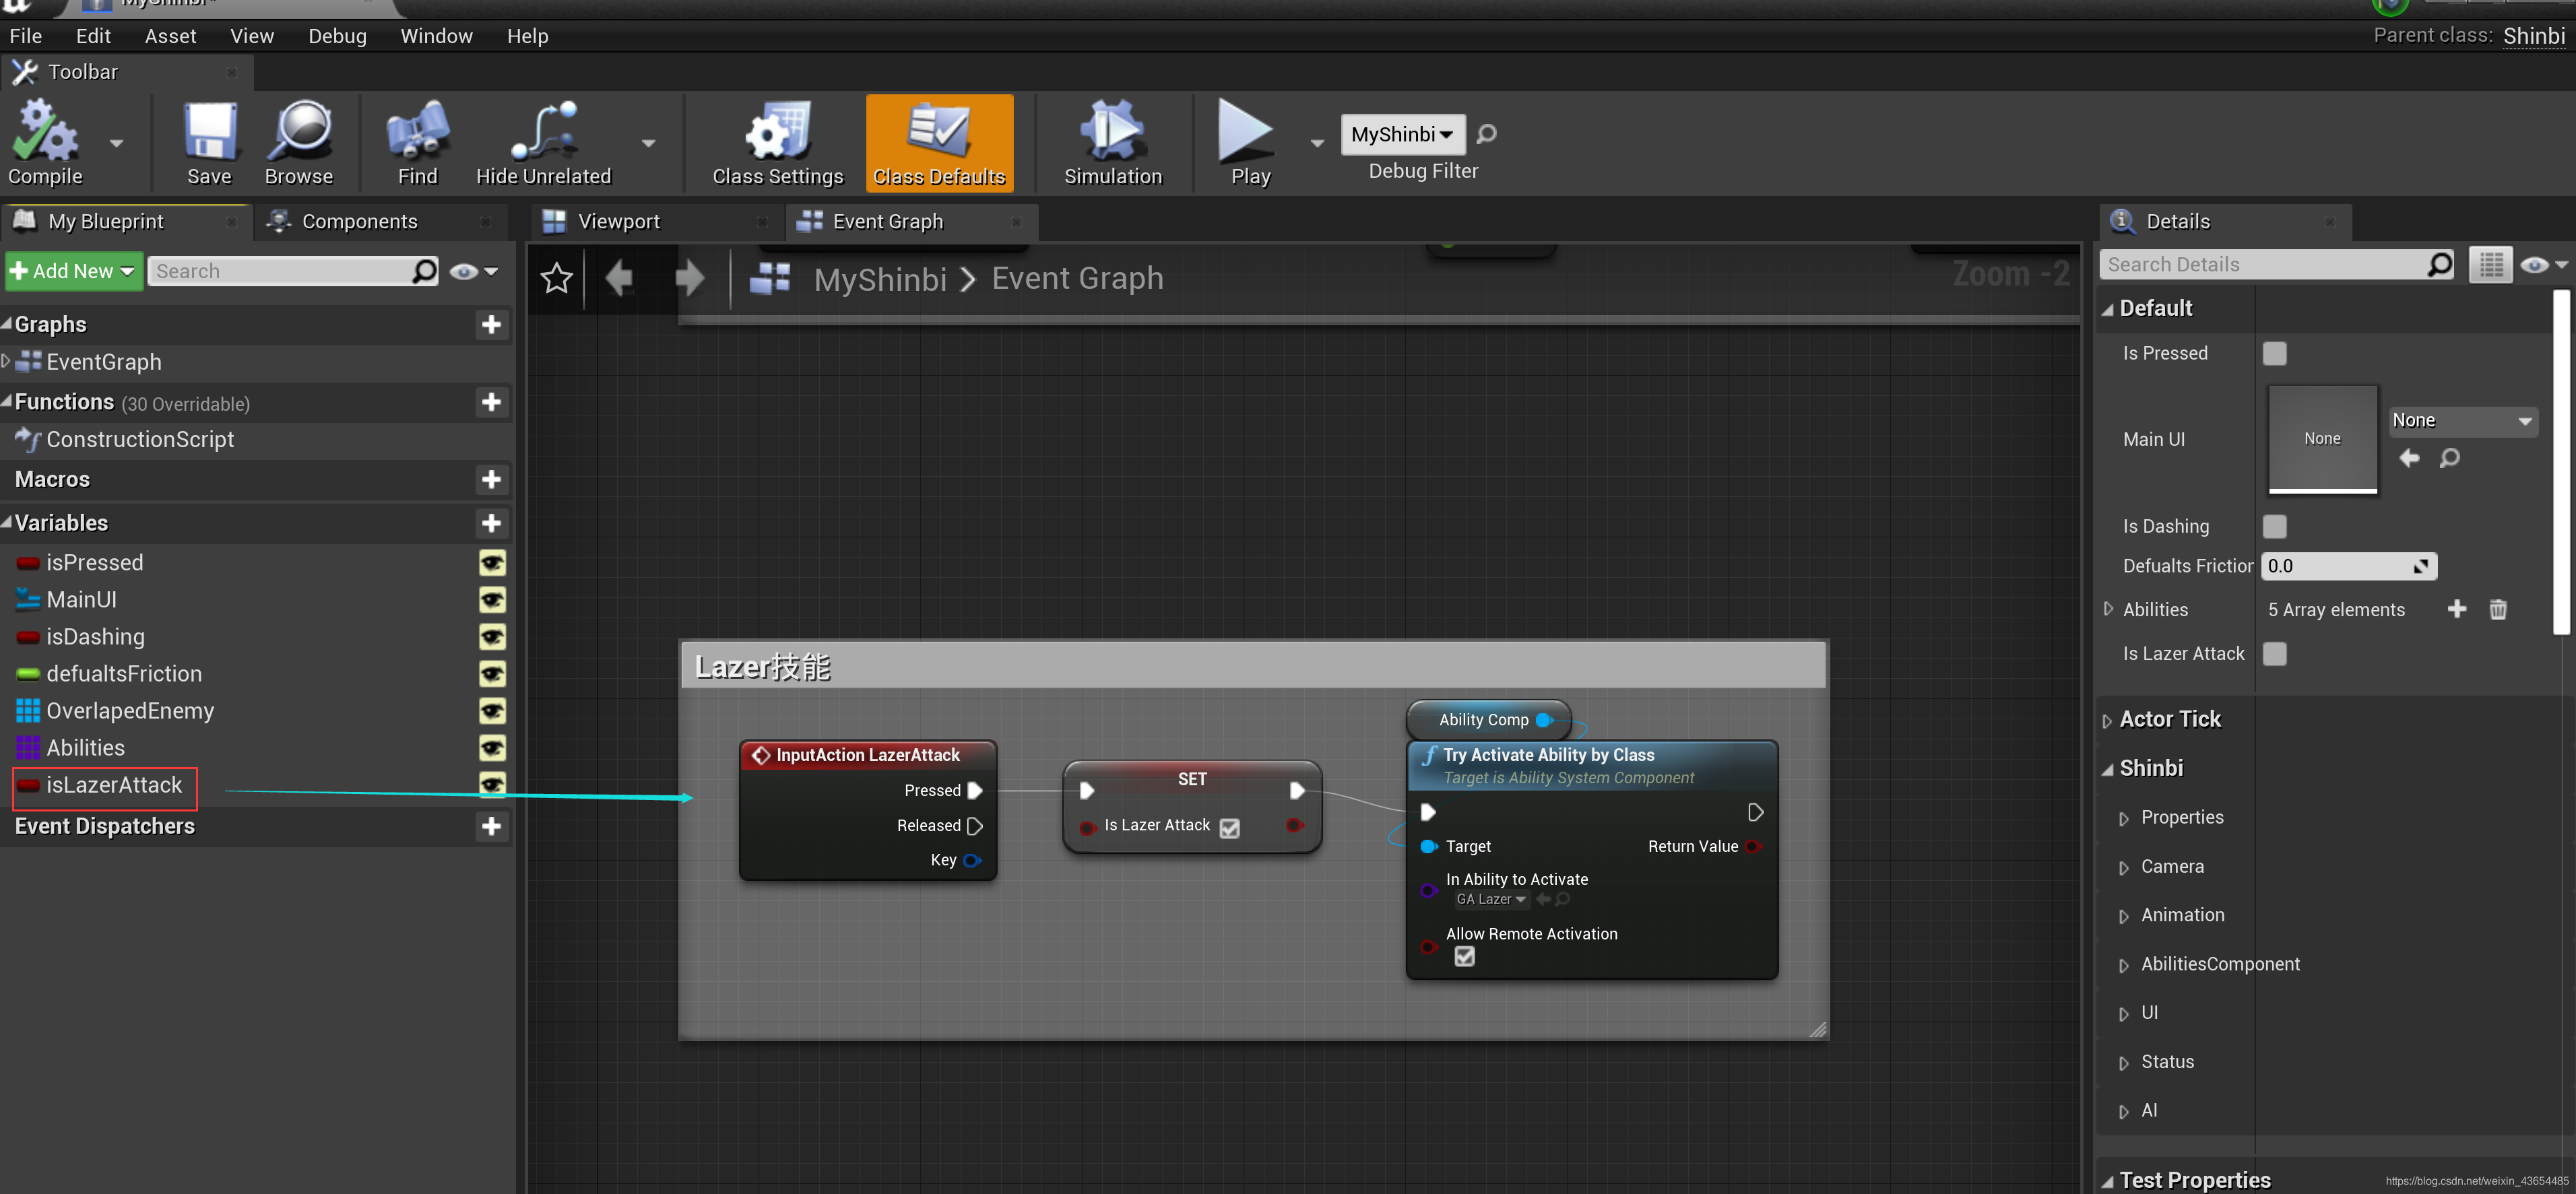Screen dimensions: 2576x1194
Task: Toggle visibility eye for the isPressed variable
Action: click(491, 563)
